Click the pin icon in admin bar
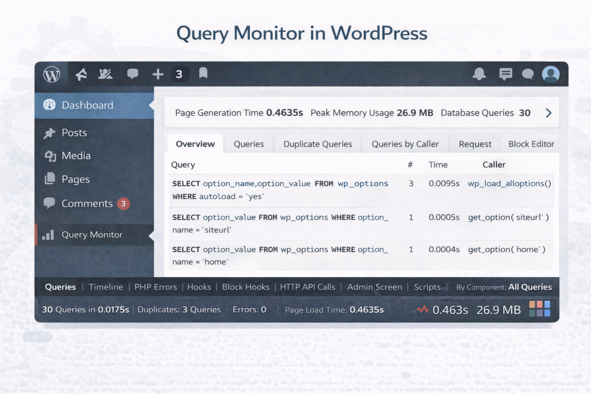The image size is (591, 394). click(x=81, y=74)
